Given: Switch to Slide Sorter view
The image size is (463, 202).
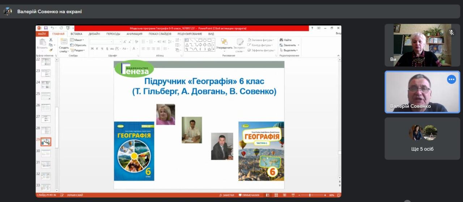Looking at the screenshot, I should 276,195.
